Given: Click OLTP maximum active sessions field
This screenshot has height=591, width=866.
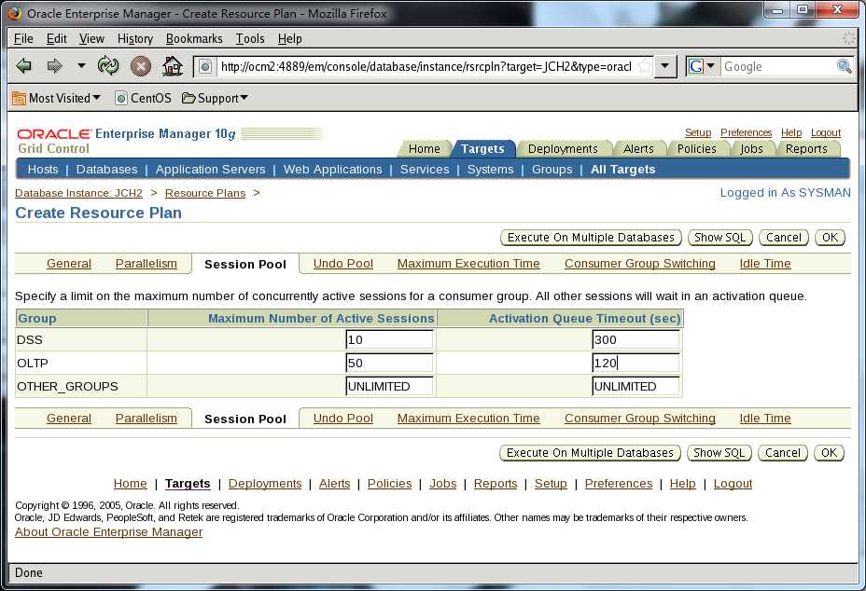Looking at the screenshot, I should click(x=390, y=364).
